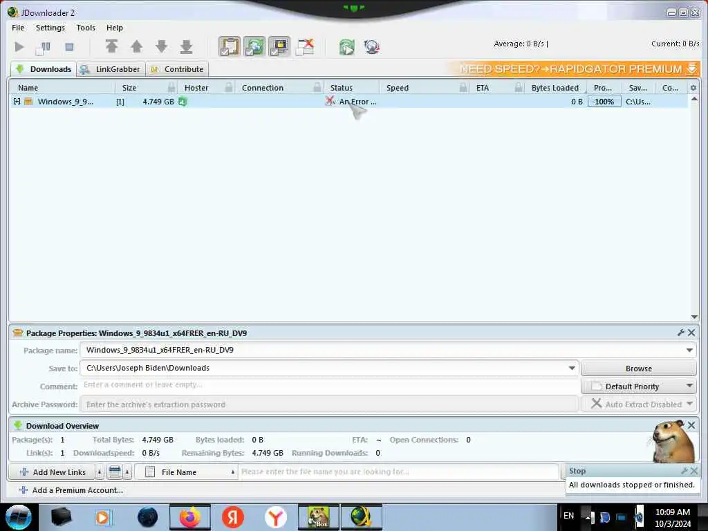
Task: Open the File menu
Action: coord(18,28)
